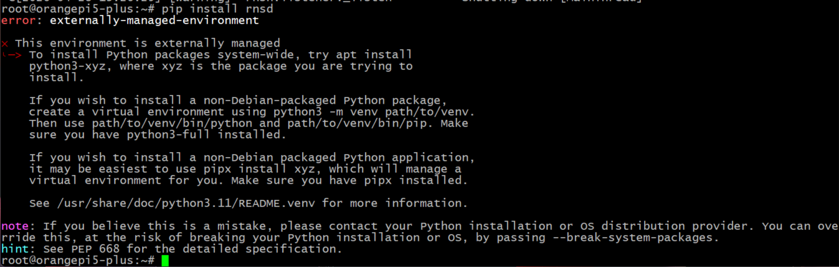This screenshot has width=839, height=267.
Task: Click the magenta 'note' label
Action: [x=15, y=226]
